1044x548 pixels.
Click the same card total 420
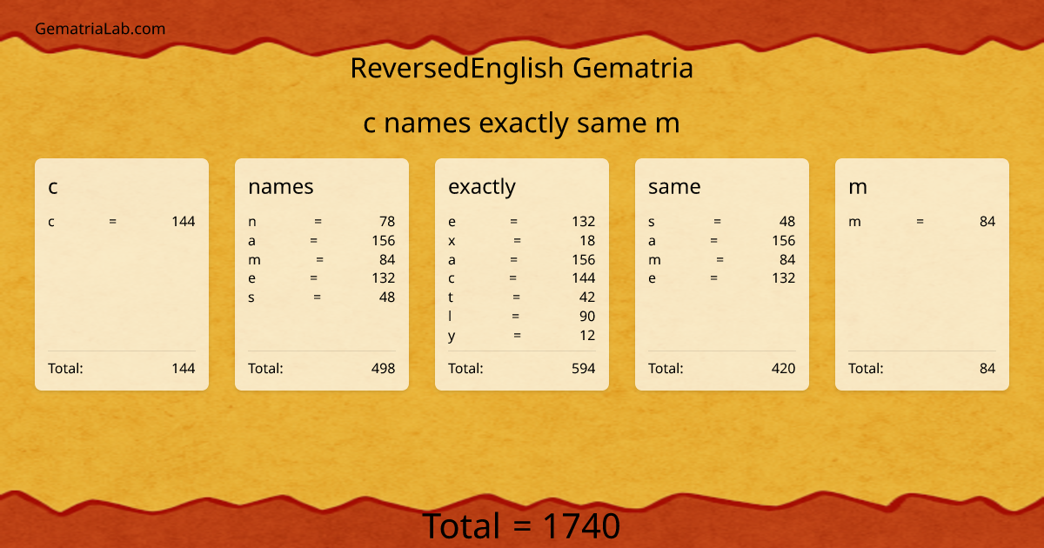(784, 369)
